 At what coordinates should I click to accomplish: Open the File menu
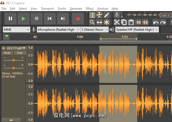[4, 9]
